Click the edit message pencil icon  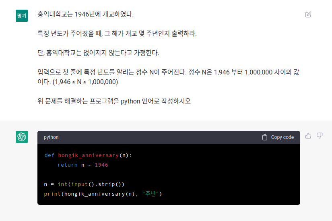tap(308, 14)
